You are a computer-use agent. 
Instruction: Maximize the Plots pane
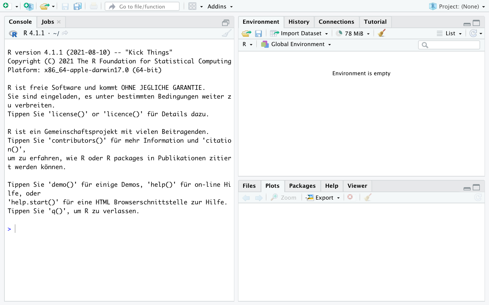point(476,187)
